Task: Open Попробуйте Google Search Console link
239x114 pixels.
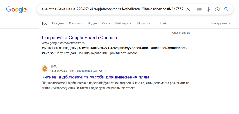Action: (79, 38)
